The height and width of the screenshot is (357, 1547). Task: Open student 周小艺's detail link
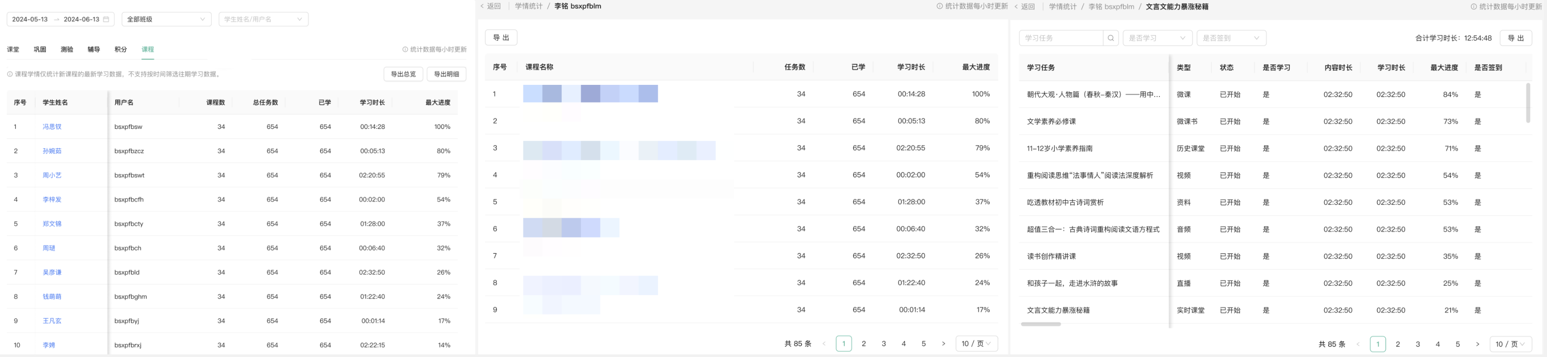52,175
